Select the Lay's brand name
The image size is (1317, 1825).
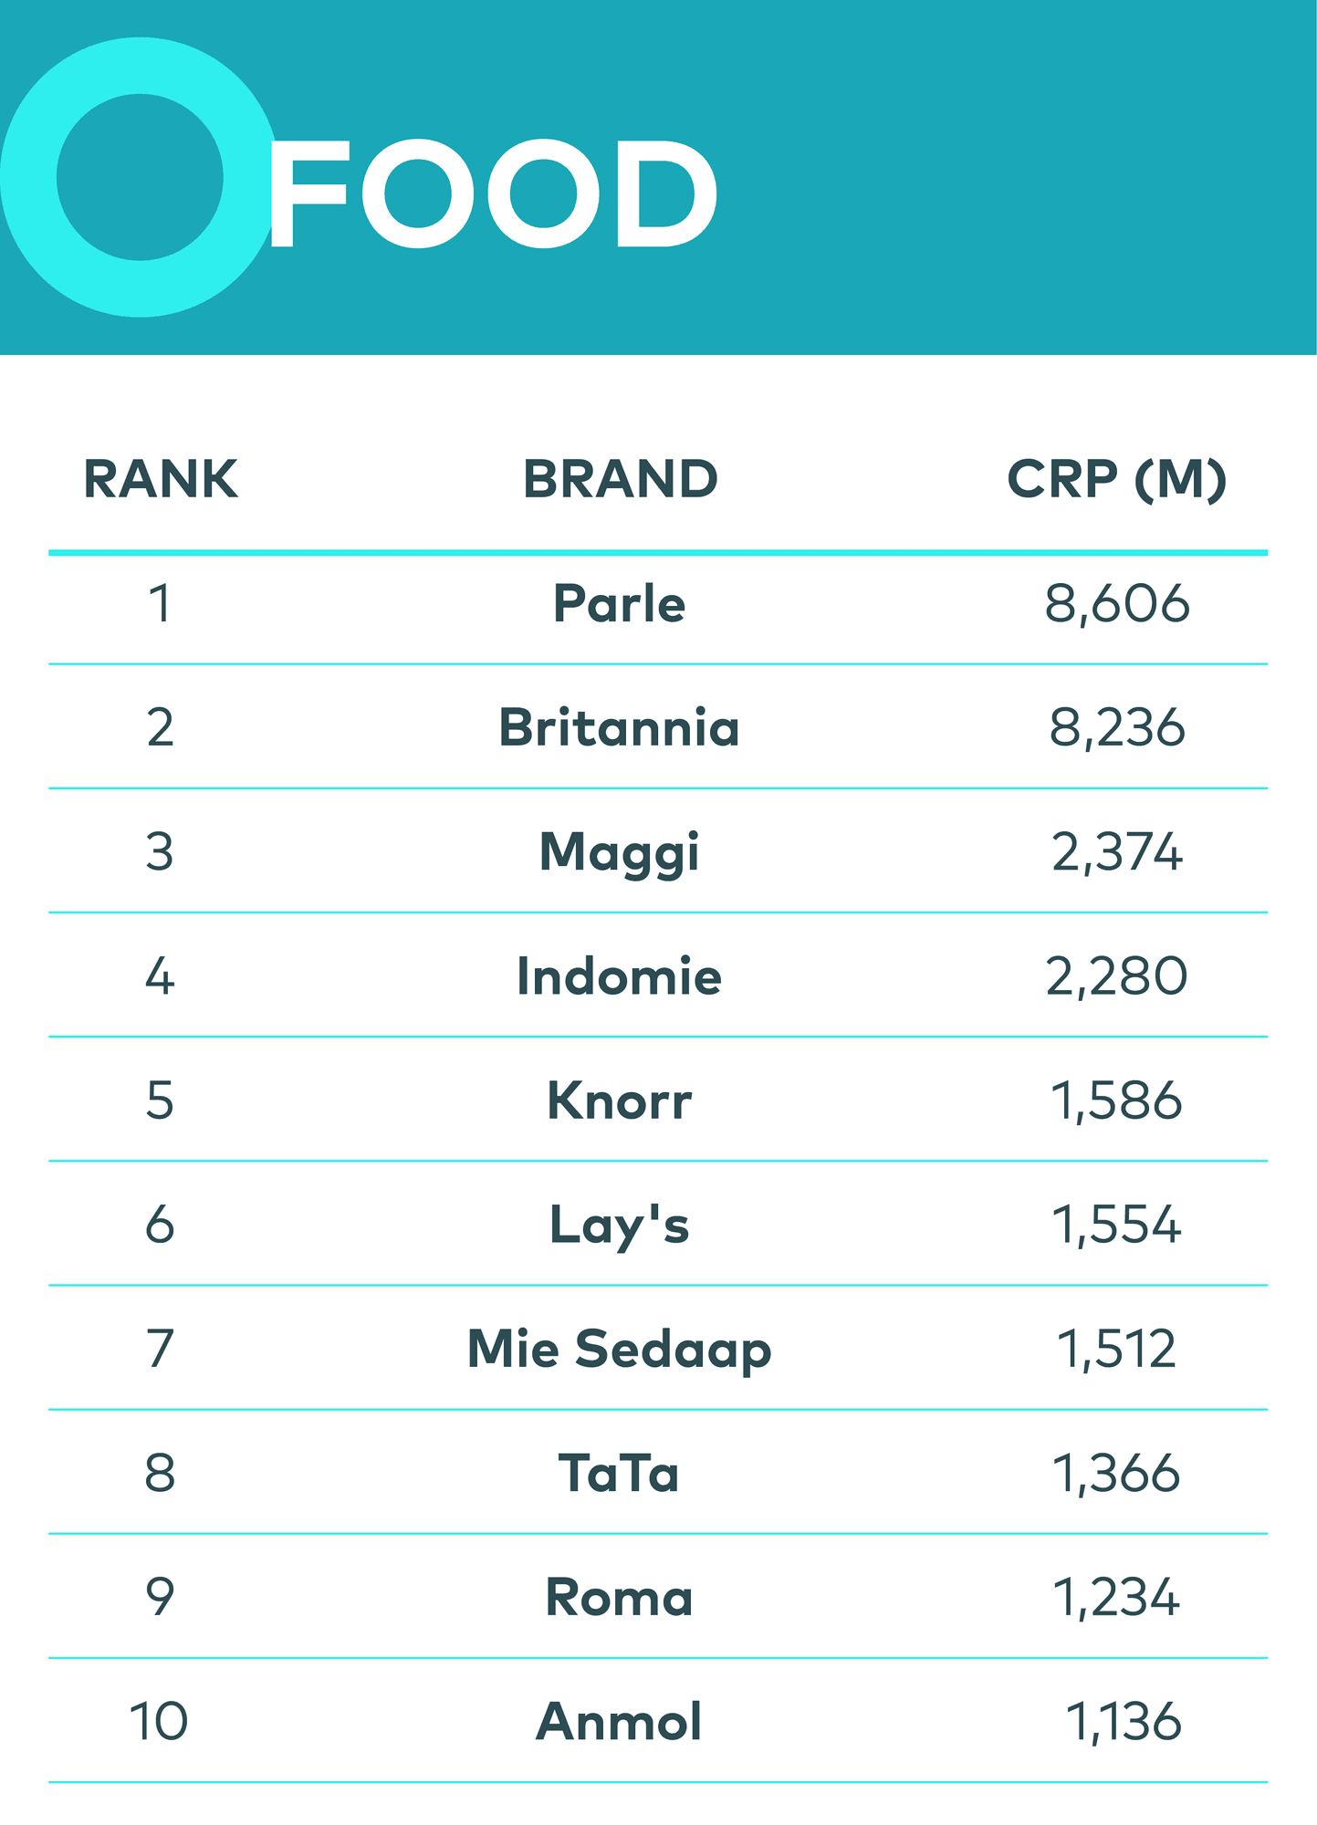pos(620,1225)
